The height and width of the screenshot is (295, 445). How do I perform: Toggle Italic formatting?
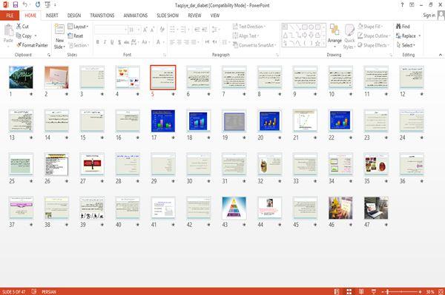coord(105,42)
